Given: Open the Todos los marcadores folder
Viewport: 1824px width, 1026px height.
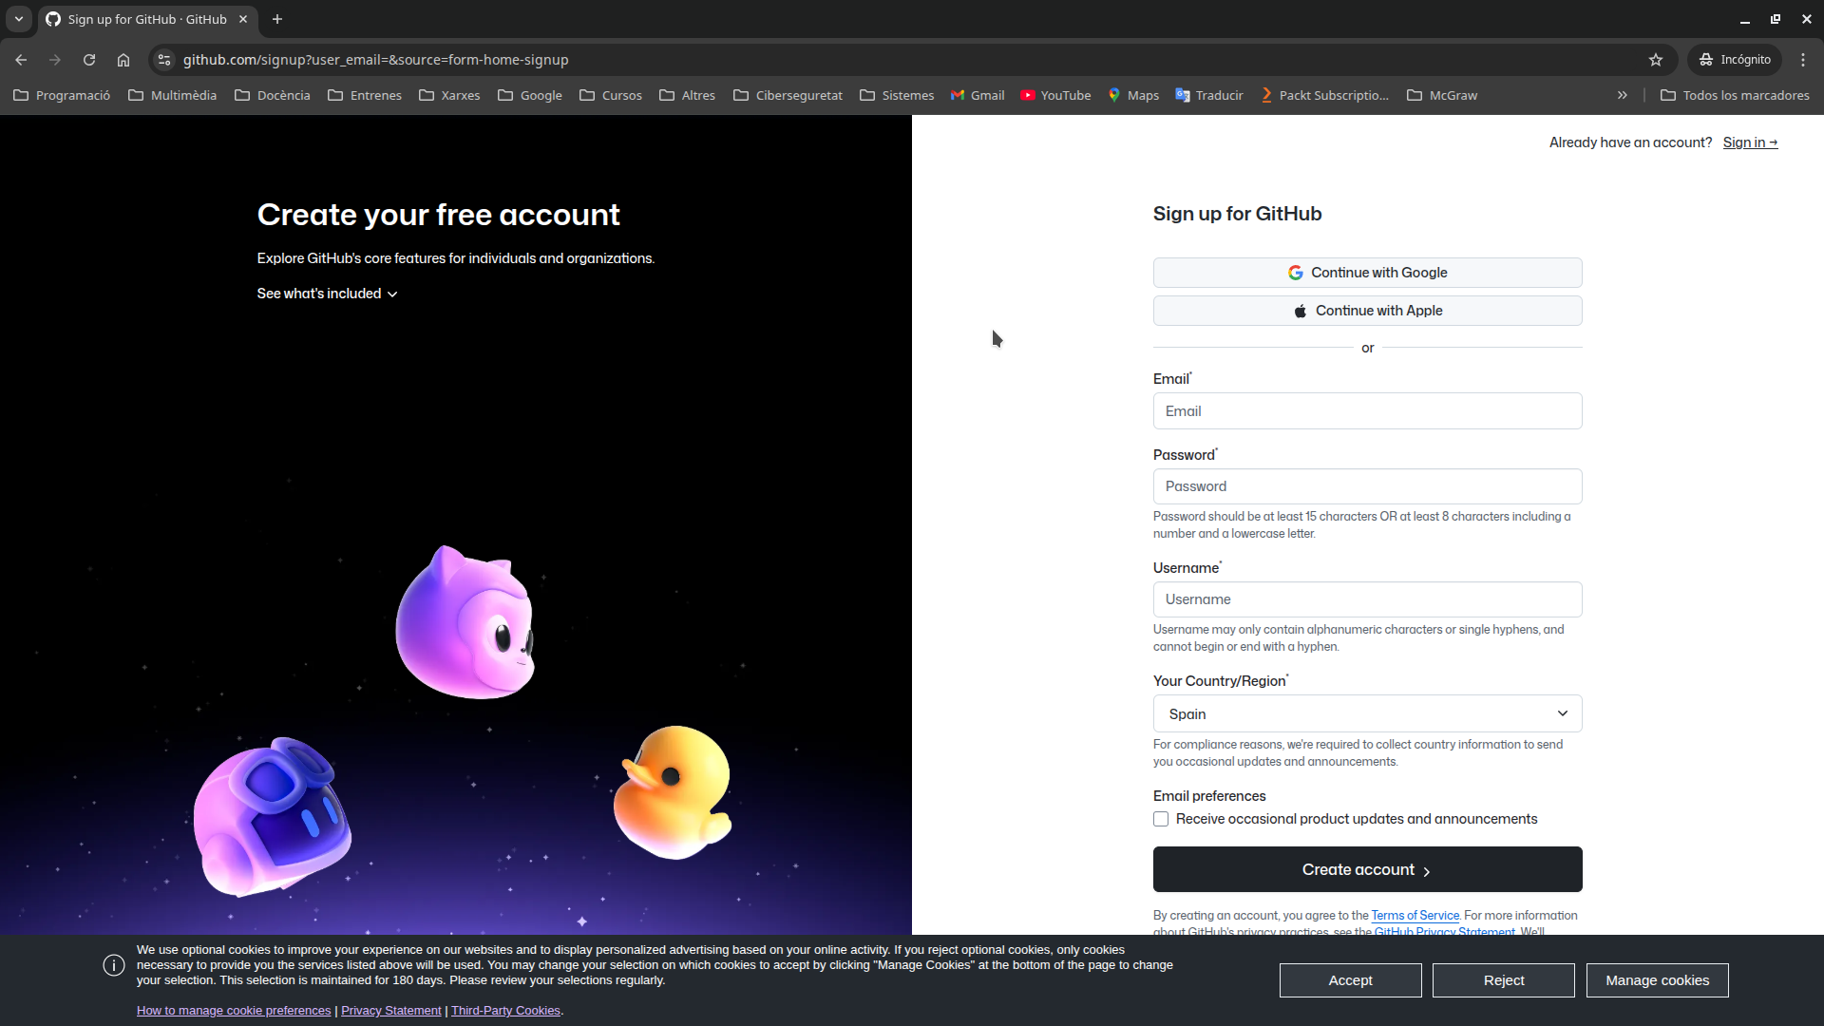Looking at the screenshot, I should point(1736,95).
